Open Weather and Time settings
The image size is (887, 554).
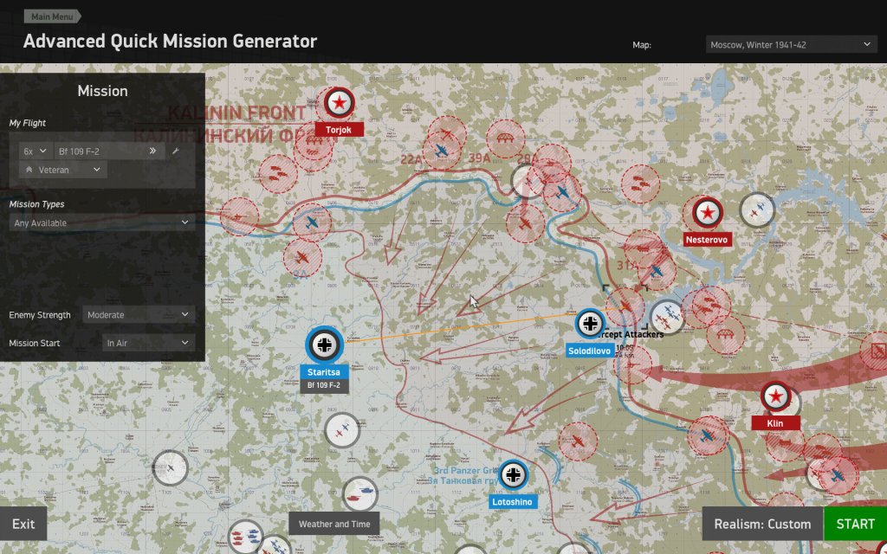[334, 524]
